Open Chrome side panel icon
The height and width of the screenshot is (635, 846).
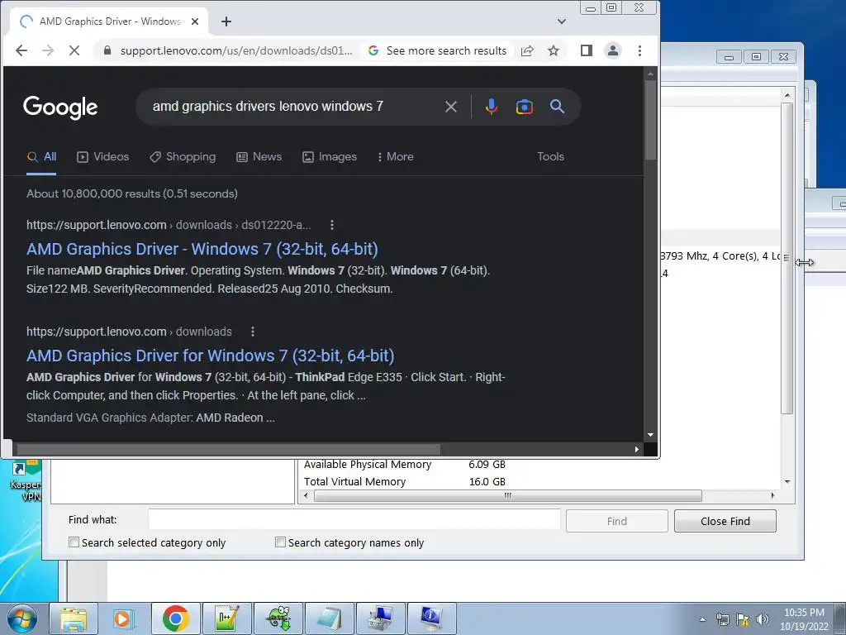(587, 50)
